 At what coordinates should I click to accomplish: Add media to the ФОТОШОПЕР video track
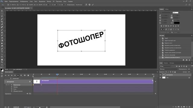point(156,82)
